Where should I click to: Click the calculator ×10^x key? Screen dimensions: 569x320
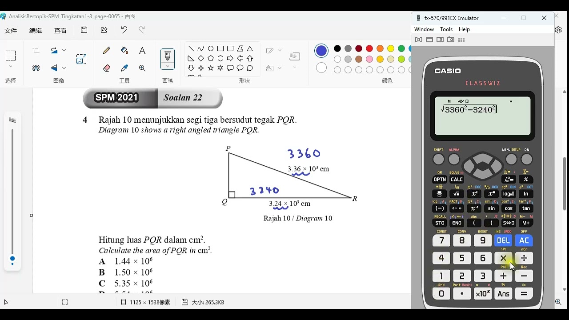[x=483, y=294]
